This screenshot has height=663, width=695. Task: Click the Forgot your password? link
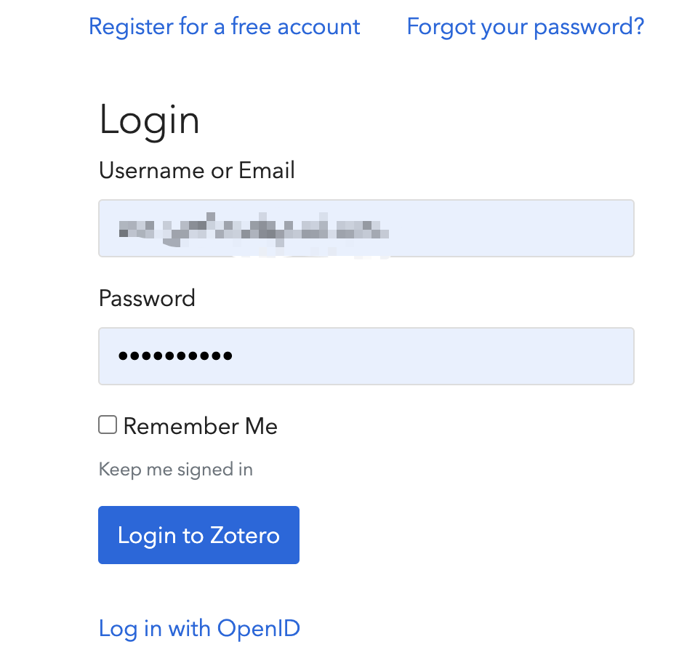tap(525, 27)
